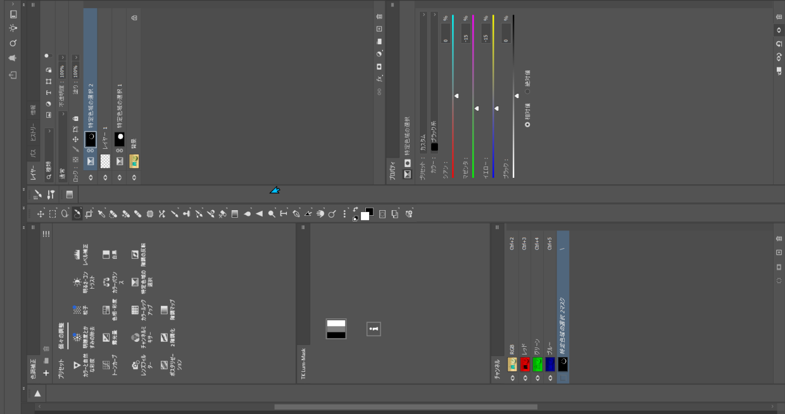Hide the レイヤー 1 layer
The height and width of the screenshot is (414, 785).
(x=105, y=178)
